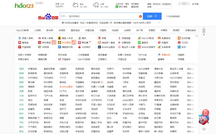The width and height of the screenshot is (216, 134).
Task: Expand the 智联招聘 dropdown arrow
Action: [39, 118]
